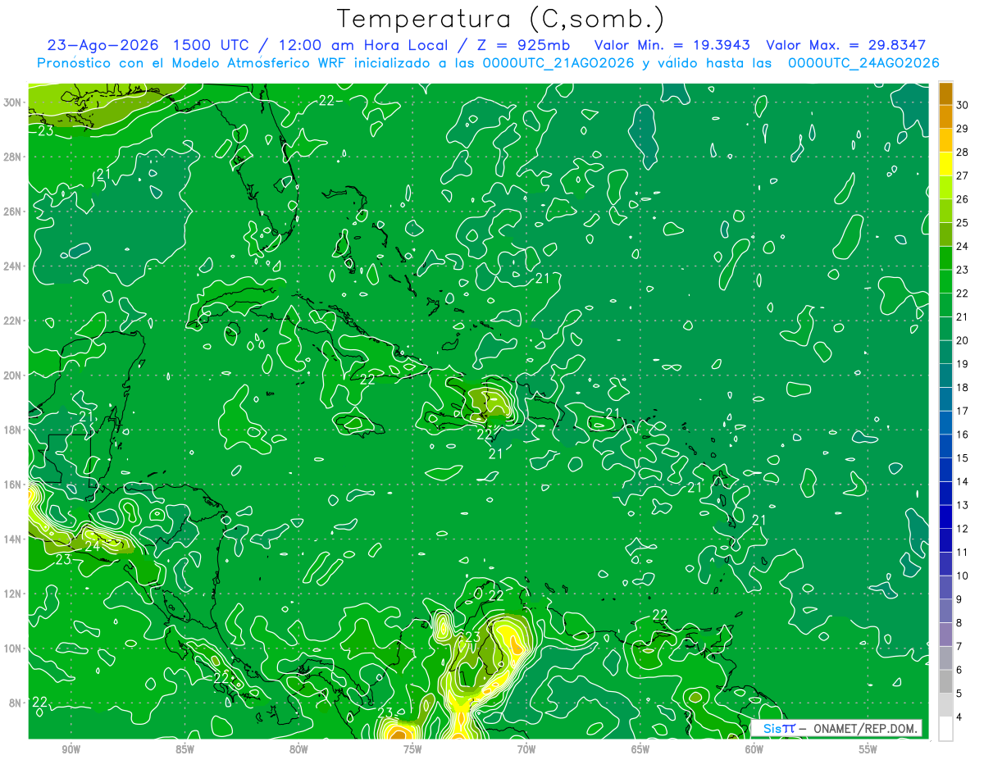The image size is (984, 760).
Task: Click the 15 value on color scale
Action: click(x=963, y=457)
